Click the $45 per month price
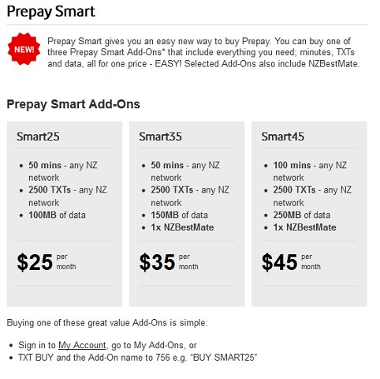 291,262
